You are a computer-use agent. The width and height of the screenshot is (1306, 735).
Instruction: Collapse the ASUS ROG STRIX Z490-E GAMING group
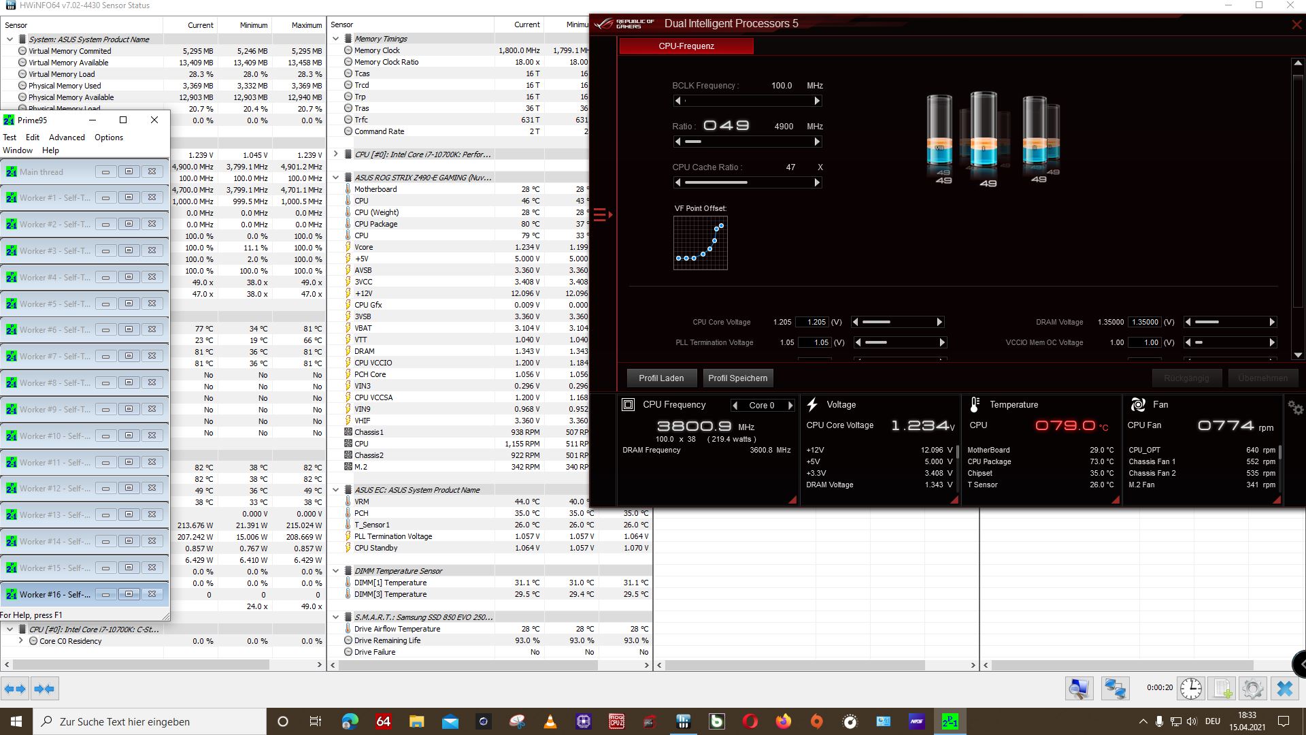pos(336,178)
